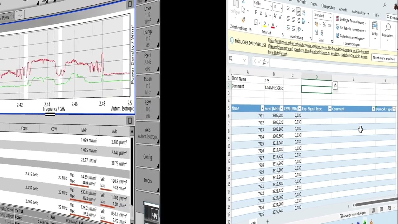Open the Fcent [MHz] column filter dropdown
The width and height of the screenshot is (398, 224).
(282, 109)
